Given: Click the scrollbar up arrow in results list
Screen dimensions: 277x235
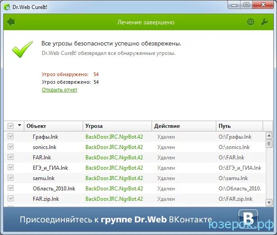Looking at the screenshot, I should pos(269,136).
